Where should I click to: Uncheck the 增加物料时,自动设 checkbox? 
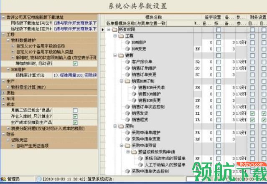pos(75,63)
